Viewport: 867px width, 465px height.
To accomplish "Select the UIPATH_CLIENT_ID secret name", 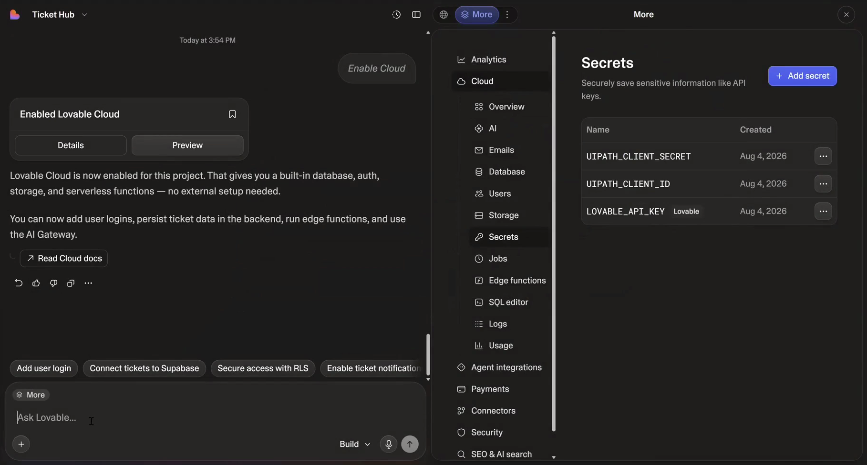I will (628, 184).
